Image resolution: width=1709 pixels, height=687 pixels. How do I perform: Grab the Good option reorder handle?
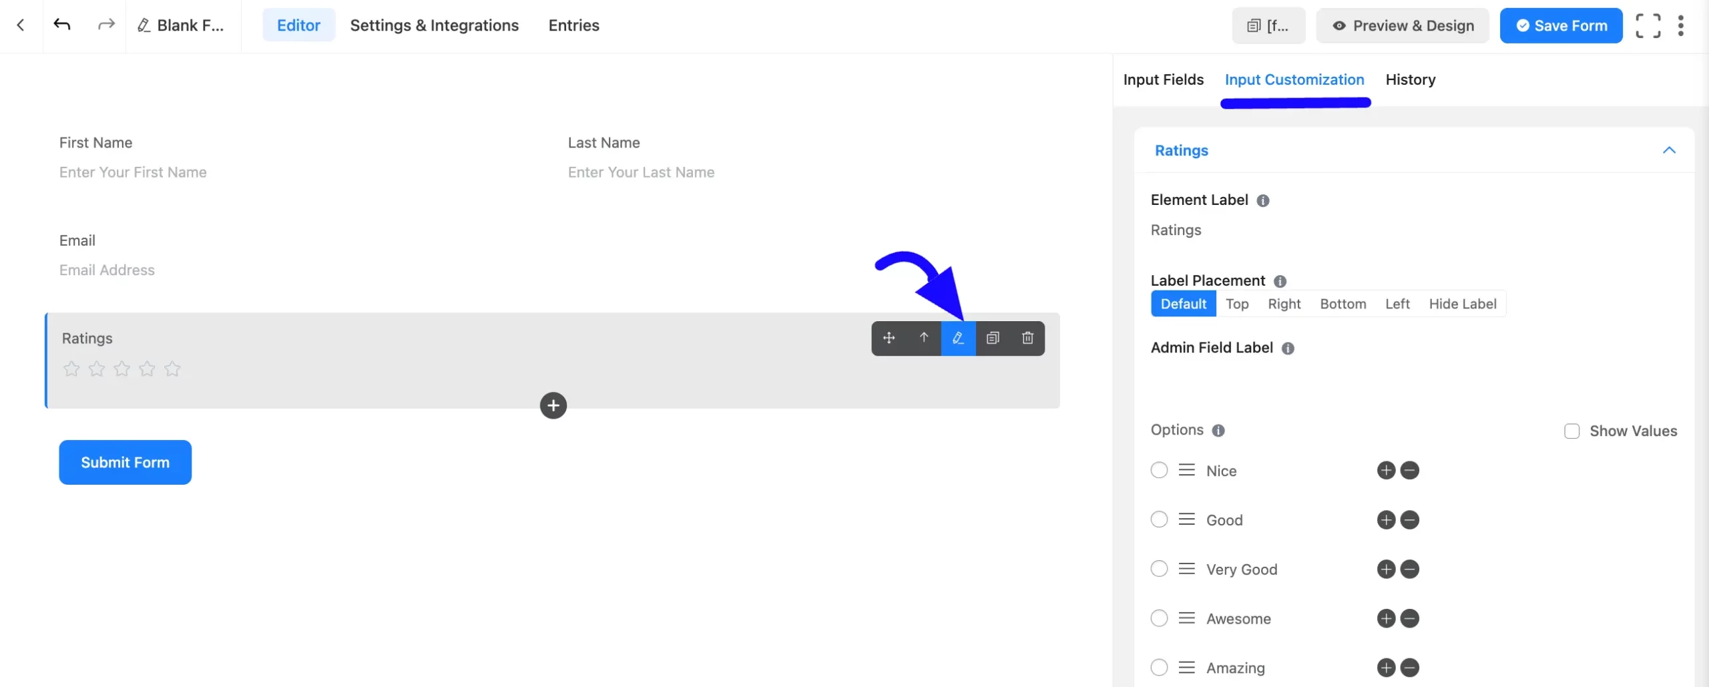tap(1186, 519)
